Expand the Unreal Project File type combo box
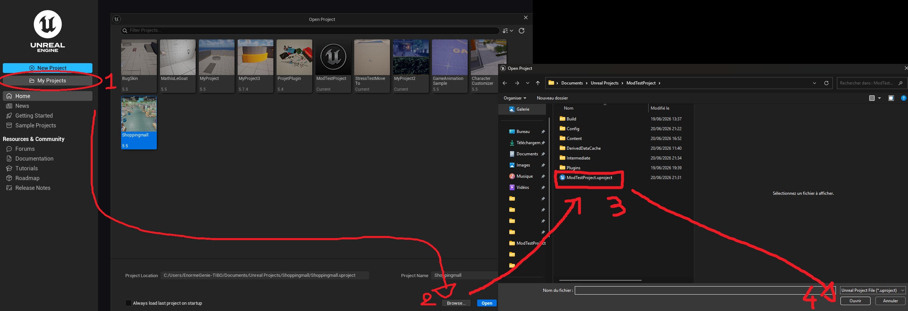Viewport: 908px width, 311px height. point(873,290)
